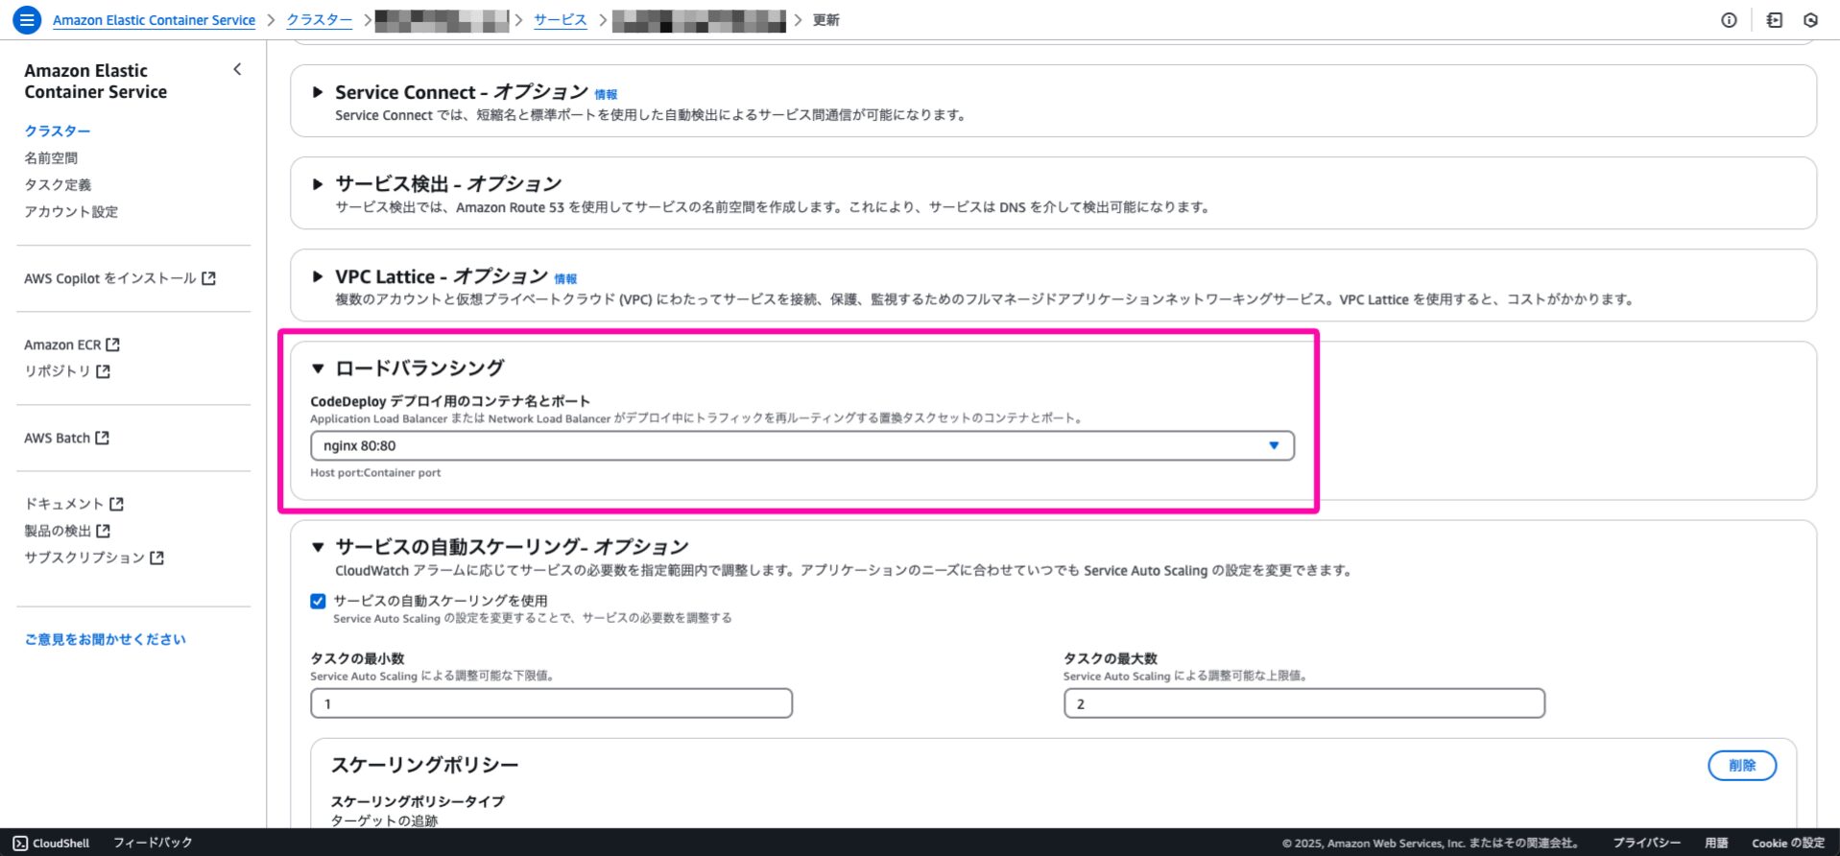The height and width of the screenshot is (856, 1840).
Task: Click external-link icon next to AWS Batch
Action: click(102, 438)
